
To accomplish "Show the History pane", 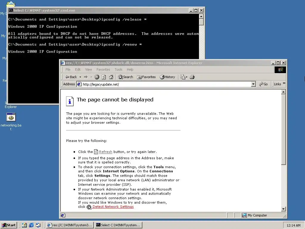I will [x=167, y=77].
